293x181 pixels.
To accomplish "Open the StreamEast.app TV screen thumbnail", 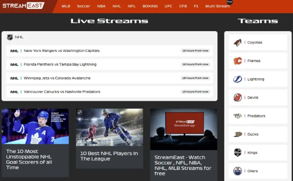I will pos(184,129).
